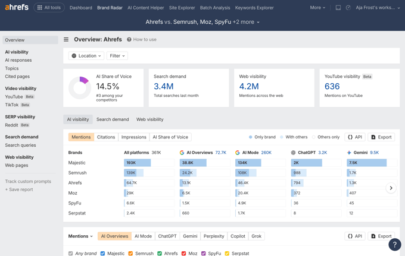Open AI responses in the sidebar
Image resolution: width=405 pixels, height=256 pixels.
[18, 60]
